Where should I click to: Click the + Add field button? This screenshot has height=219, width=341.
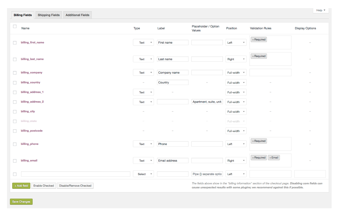coord(21,186)
